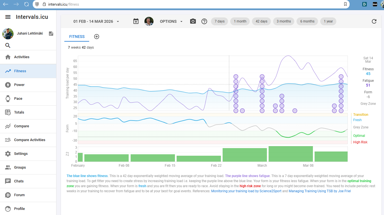Image resolution: width=384 pixels, height=215 pixels.
Task: Open the help question mark icon
Action: pyautogui.click(x=204, y=21)
